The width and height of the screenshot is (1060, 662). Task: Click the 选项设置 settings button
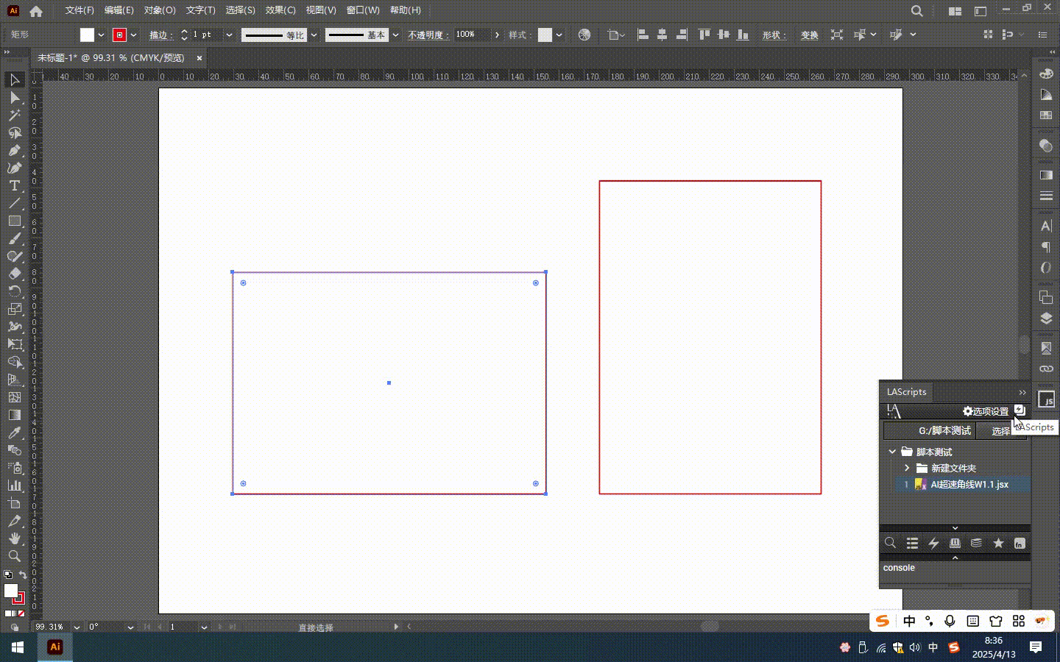[986, 411]
